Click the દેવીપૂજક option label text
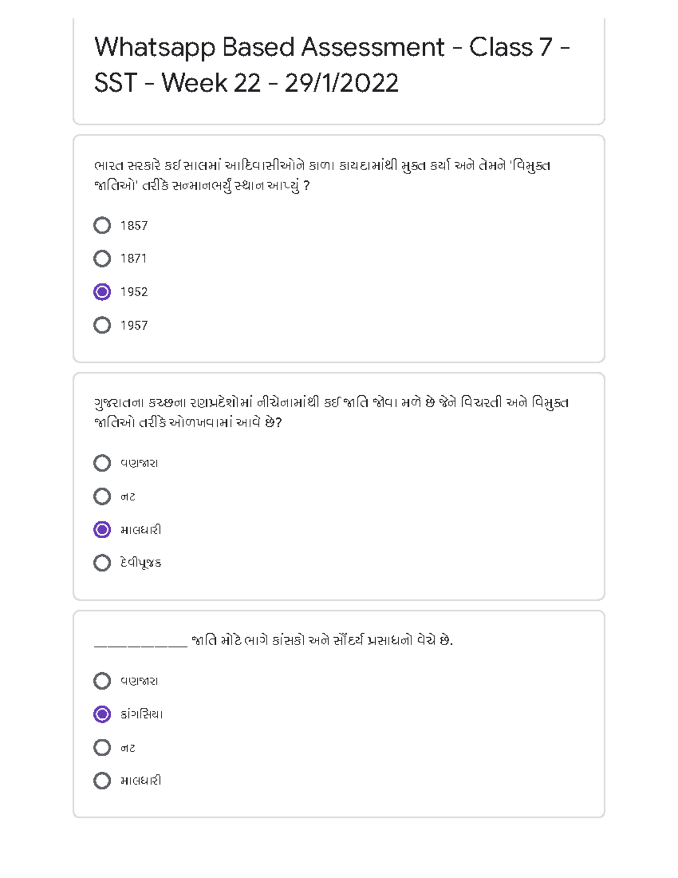The height and width of the screenshot is (878, 678). (x=139, y=563)
